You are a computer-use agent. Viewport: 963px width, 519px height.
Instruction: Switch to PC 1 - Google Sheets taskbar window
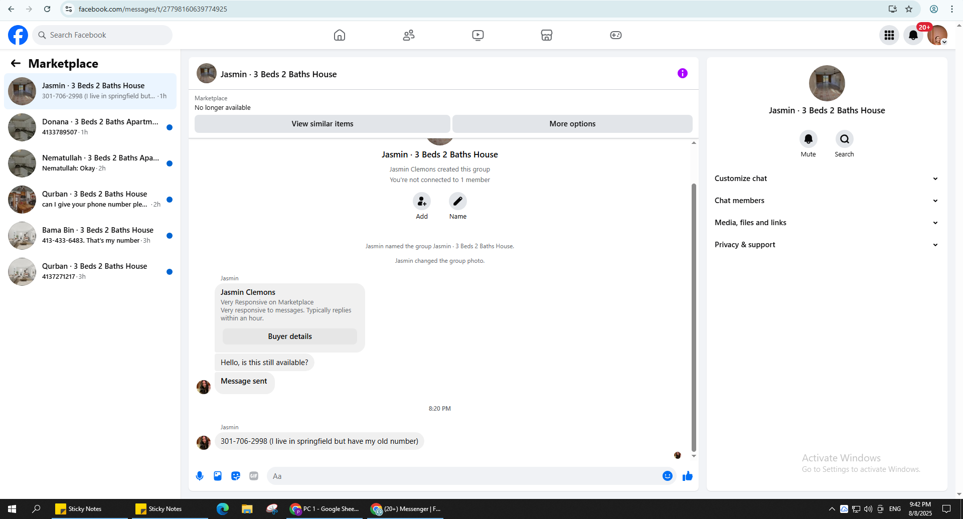[325, 509]
